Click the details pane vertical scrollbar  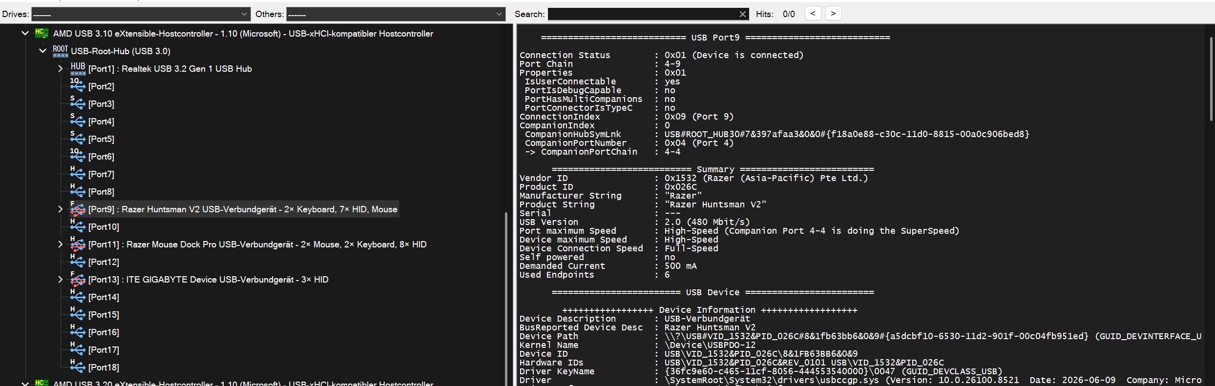[x=1212, y=79]
